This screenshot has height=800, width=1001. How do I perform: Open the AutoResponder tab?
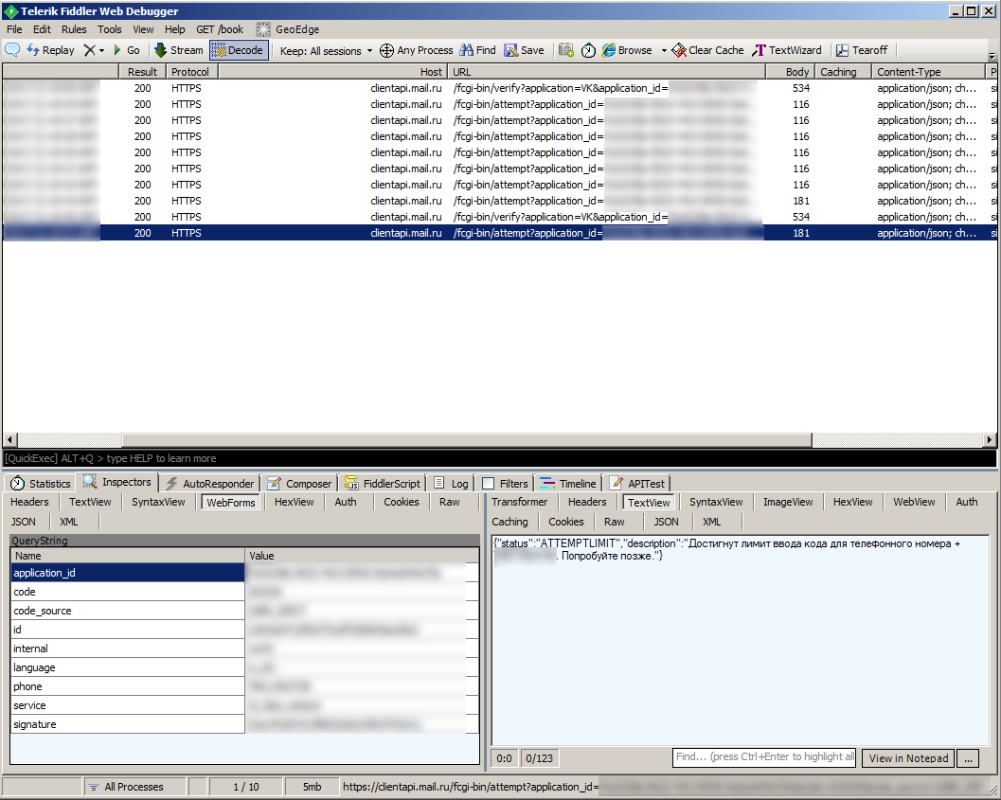tap(210, 484)
